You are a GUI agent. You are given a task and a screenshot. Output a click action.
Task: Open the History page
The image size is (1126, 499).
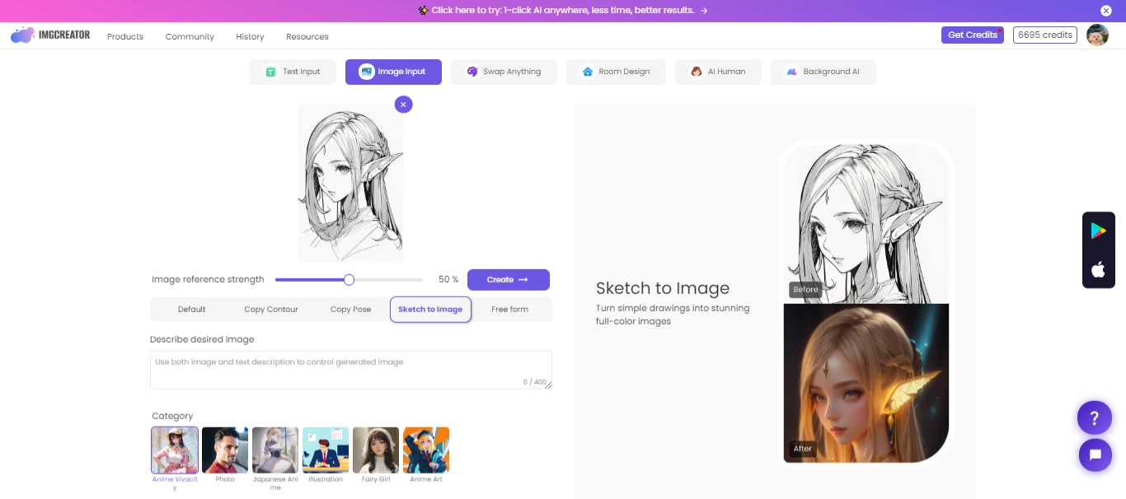click(x=250, y=36)
